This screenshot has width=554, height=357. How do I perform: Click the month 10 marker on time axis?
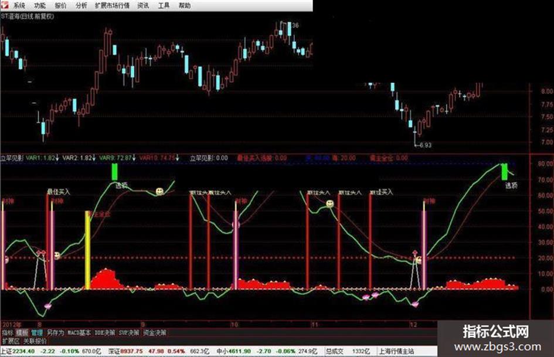[x=234, y=324]
